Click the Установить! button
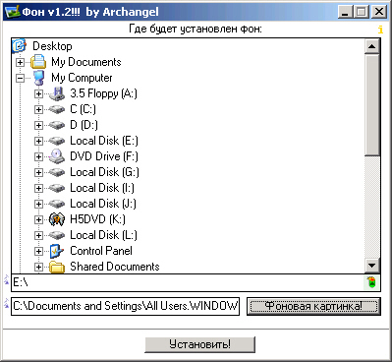392x362 pixels. (x=199, y=344)
